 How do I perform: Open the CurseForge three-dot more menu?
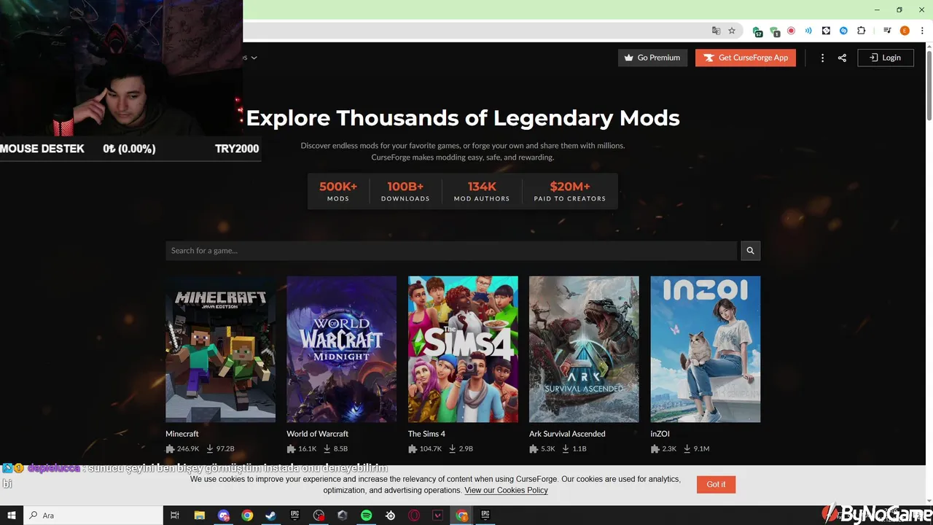tap(822, 58)
